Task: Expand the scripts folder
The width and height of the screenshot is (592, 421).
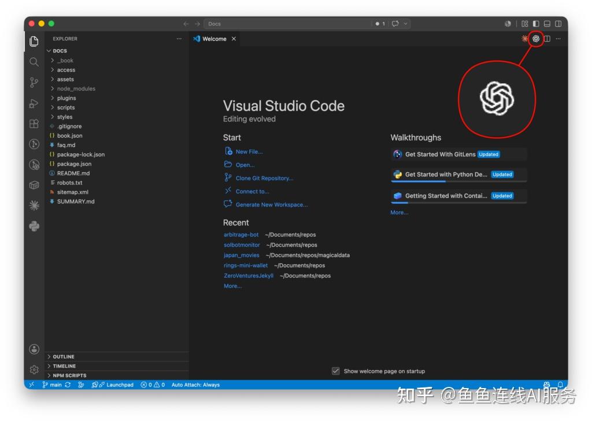Action: tap(117, 108)
